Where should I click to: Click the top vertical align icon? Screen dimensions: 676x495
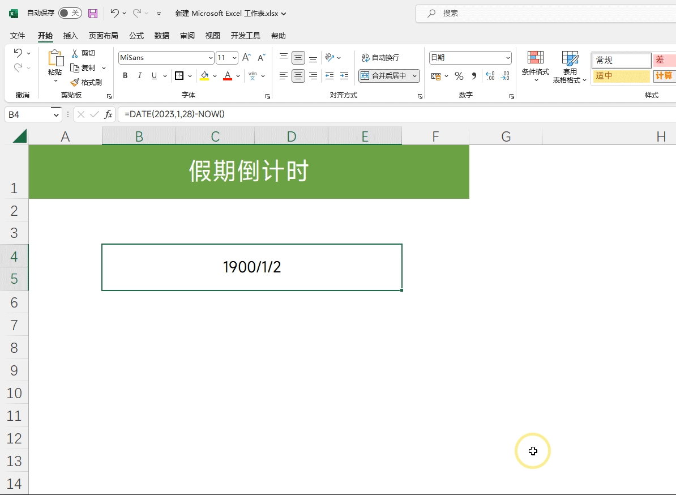click(x=283, y=57)
